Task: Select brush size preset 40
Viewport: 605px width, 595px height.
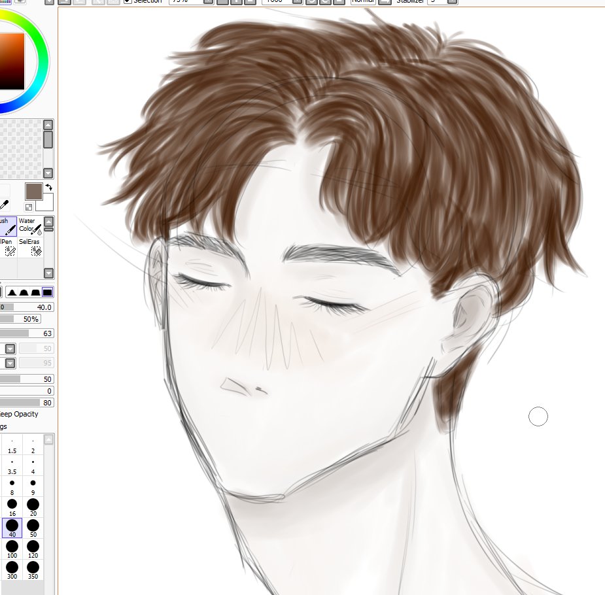Action: [12, 528]
